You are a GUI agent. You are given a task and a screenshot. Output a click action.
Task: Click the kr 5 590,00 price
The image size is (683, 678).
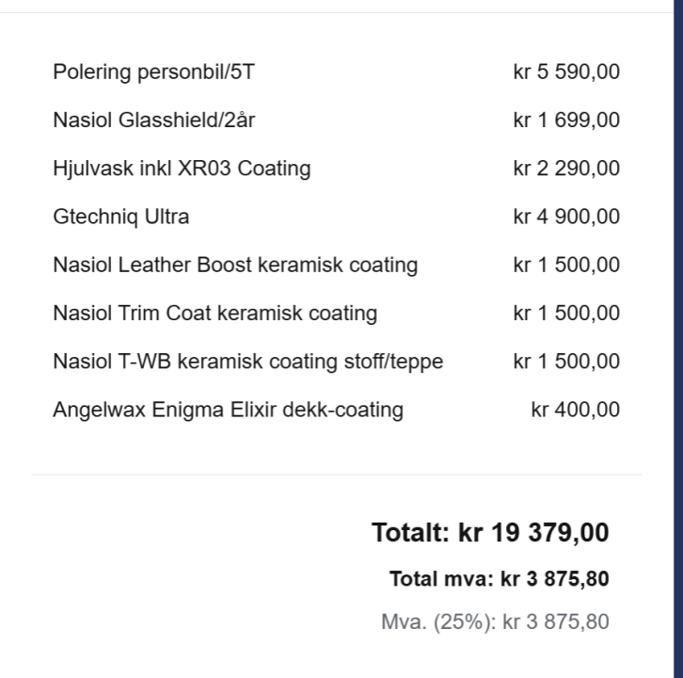pos(566,73)
